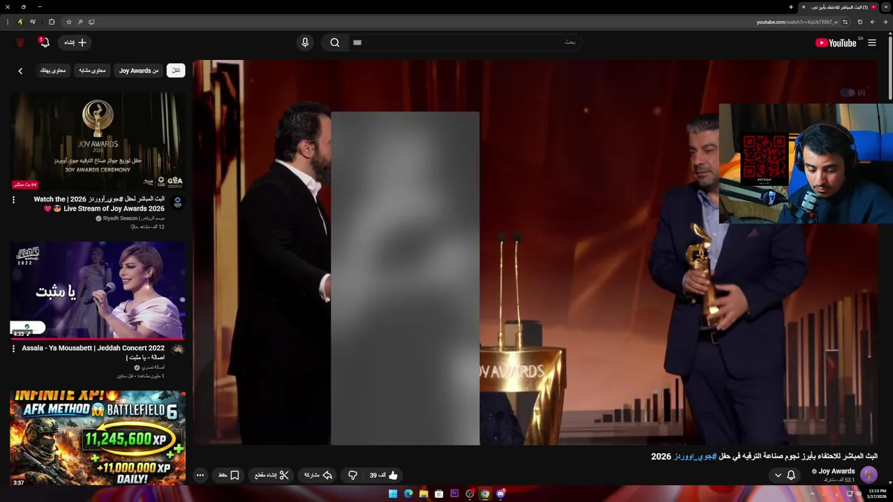
Task: Open subscription notification bell dropdown
Action: [785, 475]
